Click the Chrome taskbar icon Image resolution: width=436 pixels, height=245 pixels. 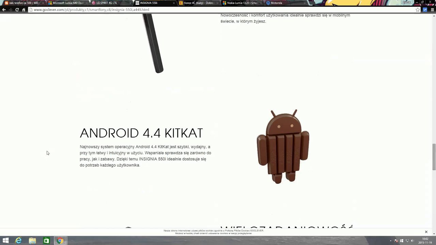point(60,241)
